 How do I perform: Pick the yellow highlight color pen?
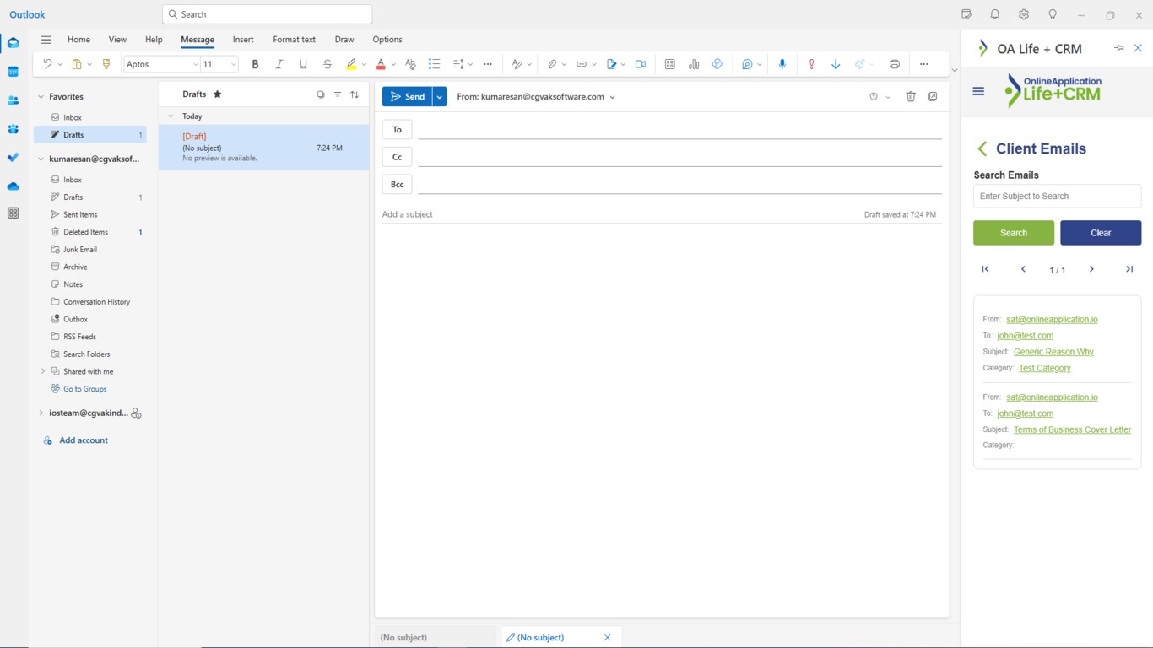(x=351, y=64)
